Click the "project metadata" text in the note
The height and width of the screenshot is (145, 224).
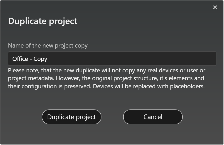point(31,78)
